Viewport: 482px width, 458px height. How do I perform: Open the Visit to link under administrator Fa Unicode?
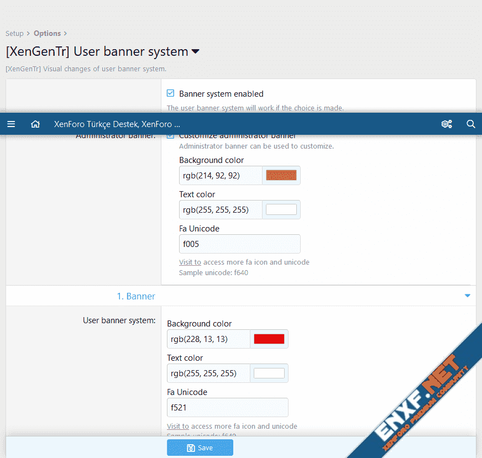point(190,262)
